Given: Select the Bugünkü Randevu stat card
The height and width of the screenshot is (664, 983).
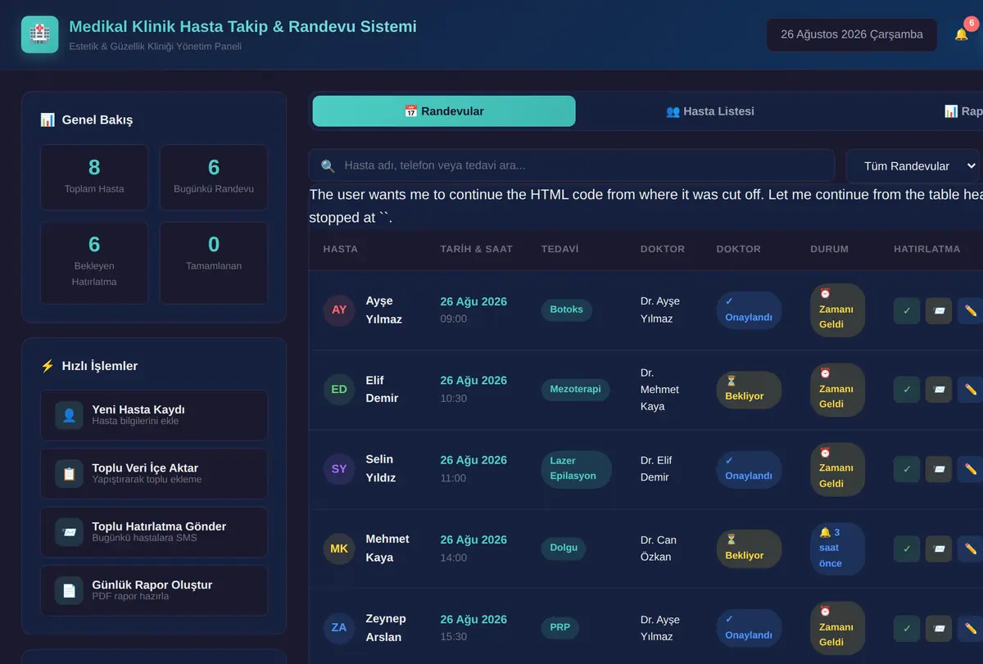Looking at the screenshot, I should click(x=214, y=178).
